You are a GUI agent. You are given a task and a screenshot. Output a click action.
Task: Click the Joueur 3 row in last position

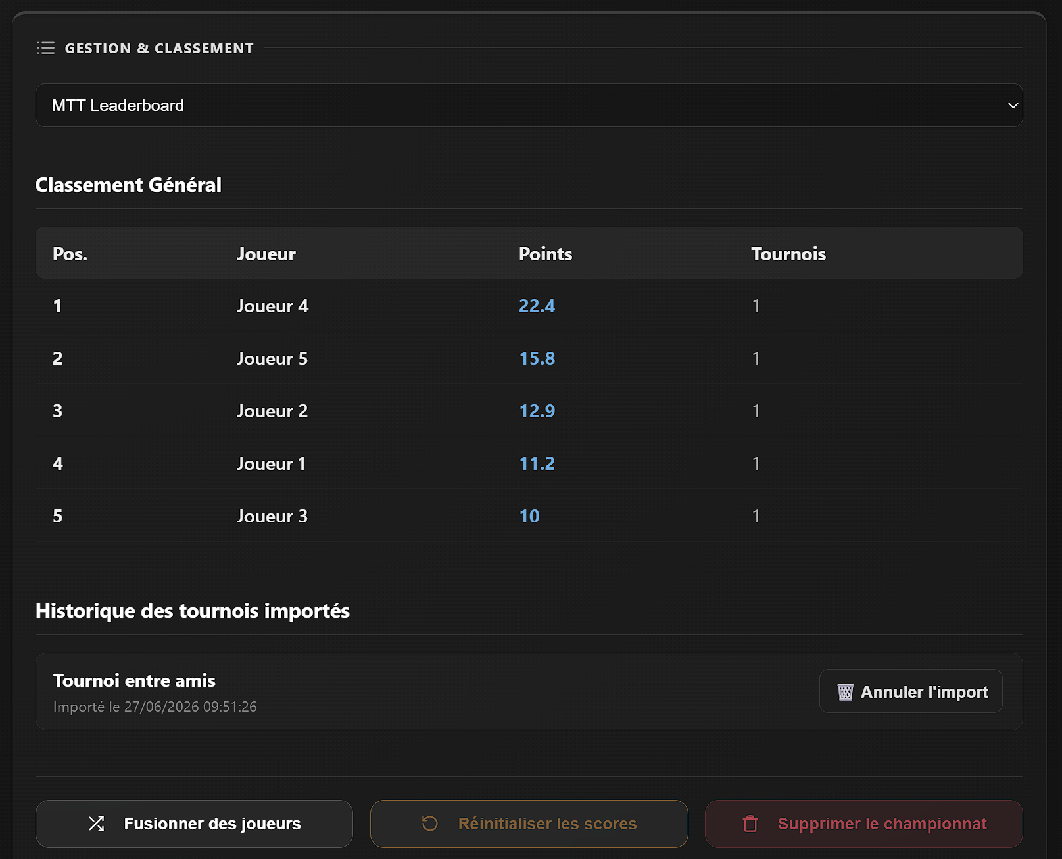(529, 516)
